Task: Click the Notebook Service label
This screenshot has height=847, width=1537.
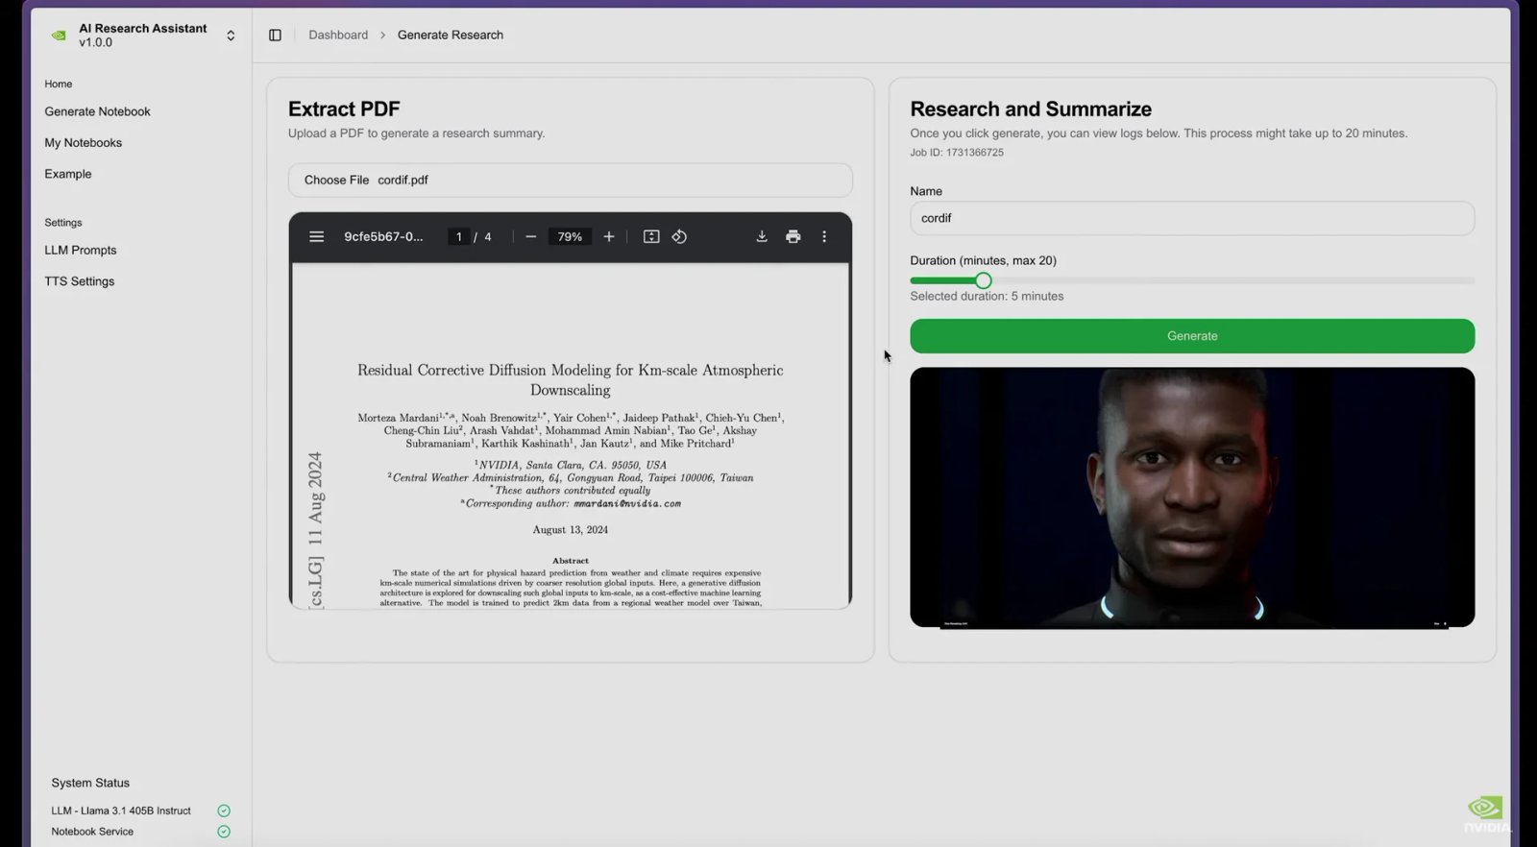Action: (x=92, y=833)
